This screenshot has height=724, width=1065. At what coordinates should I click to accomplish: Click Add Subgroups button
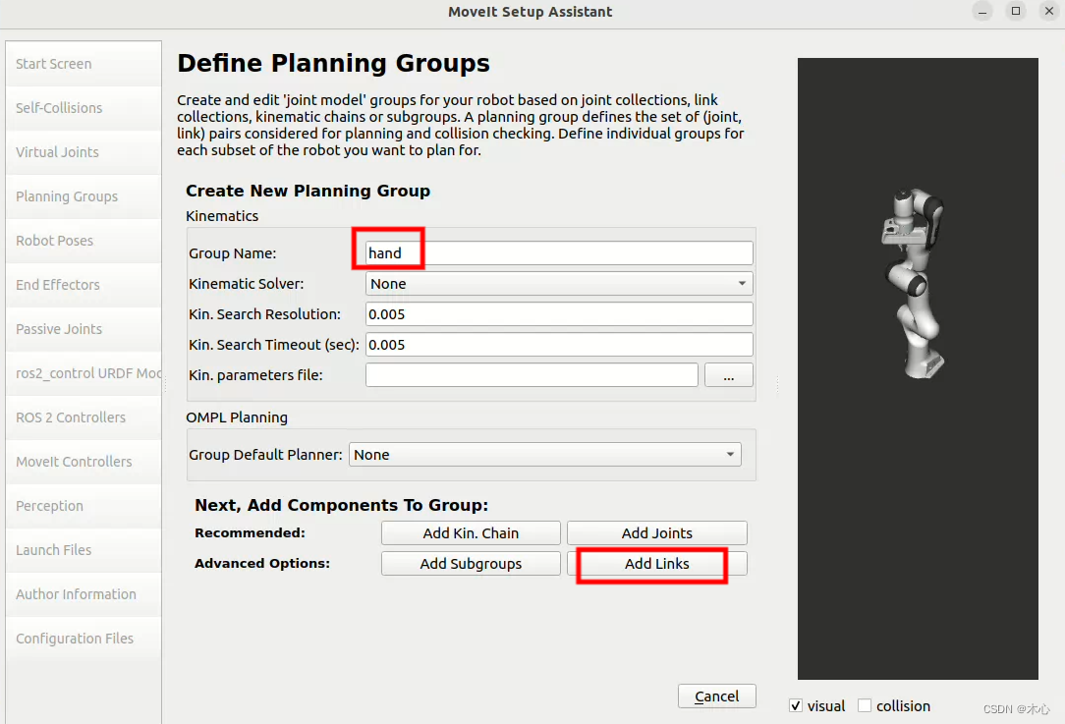[x=471, y=564]
